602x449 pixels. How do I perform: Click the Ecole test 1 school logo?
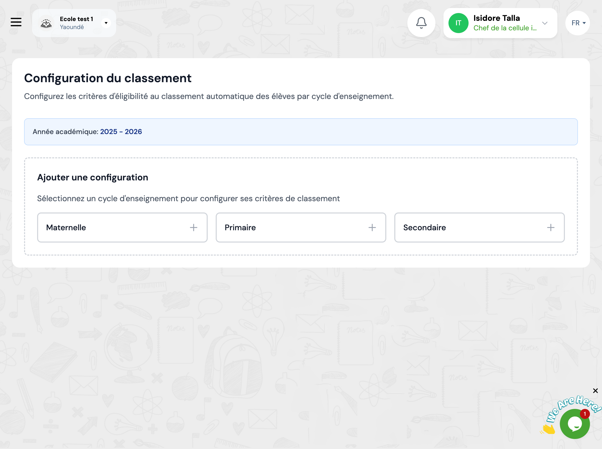(46, 23)
